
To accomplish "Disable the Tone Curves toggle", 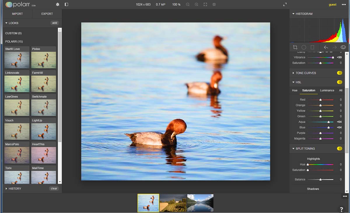I will (339, 73).
